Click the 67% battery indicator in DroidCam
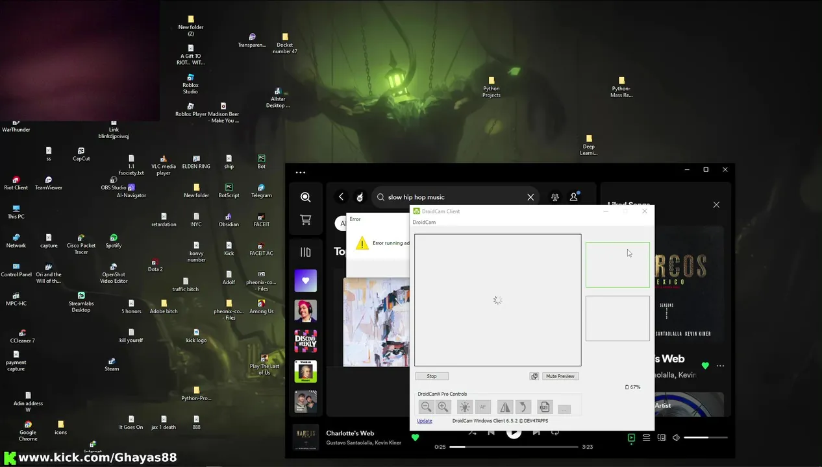Image resolution: width=822 pixels, height=467 pixels. tap(633, 387)
